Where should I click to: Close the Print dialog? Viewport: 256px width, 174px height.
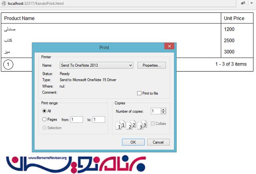click(169, 46)
